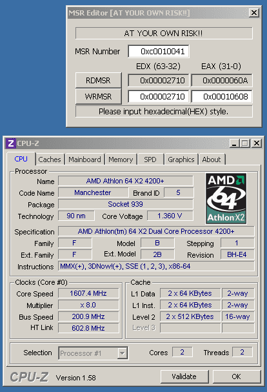Select the WRMSR EAX value field

tap(222, 96)
